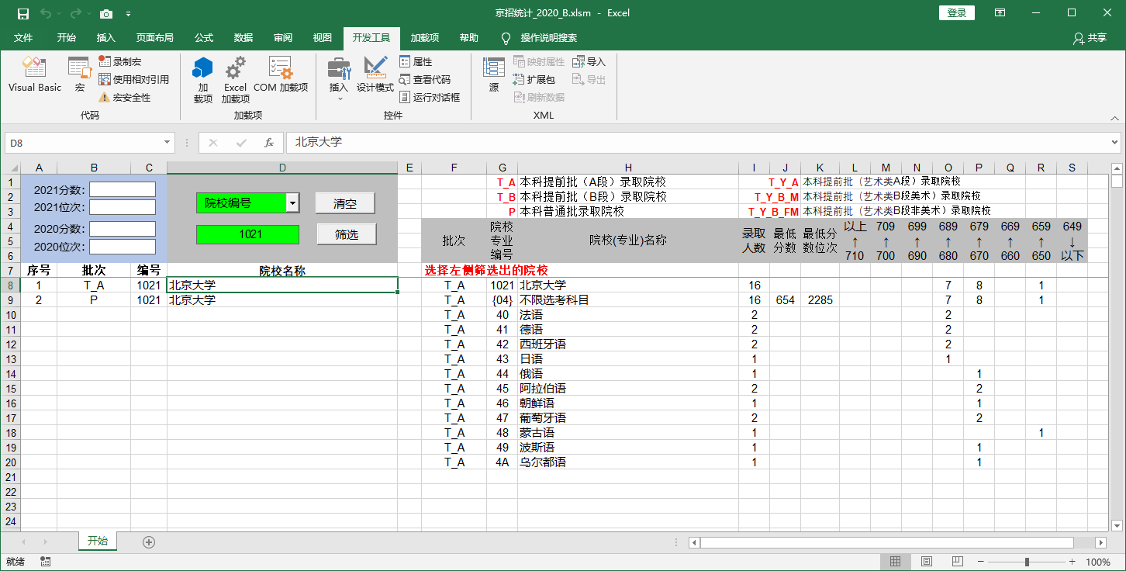
Task: Open ribbon display options icon
Action: click(x=1000, y=12)
